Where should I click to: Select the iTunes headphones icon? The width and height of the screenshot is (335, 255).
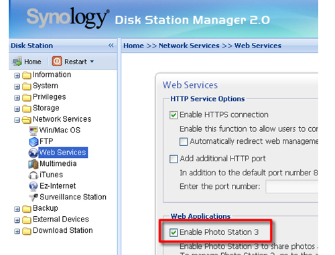tap(33, 175)
